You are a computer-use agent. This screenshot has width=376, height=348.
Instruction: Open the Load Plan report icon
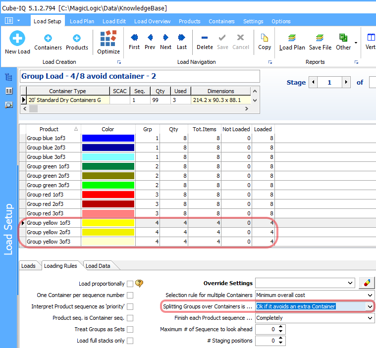(292, 38)
